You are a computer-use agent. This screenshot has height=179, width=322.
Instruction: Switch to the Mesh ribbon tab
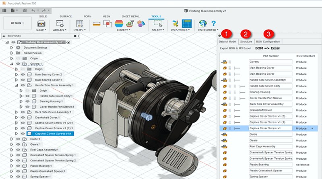(106, 16)
